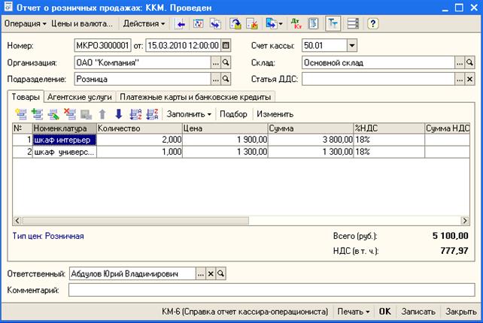Click the Add row icon in table toolbar

coord(20,114)
